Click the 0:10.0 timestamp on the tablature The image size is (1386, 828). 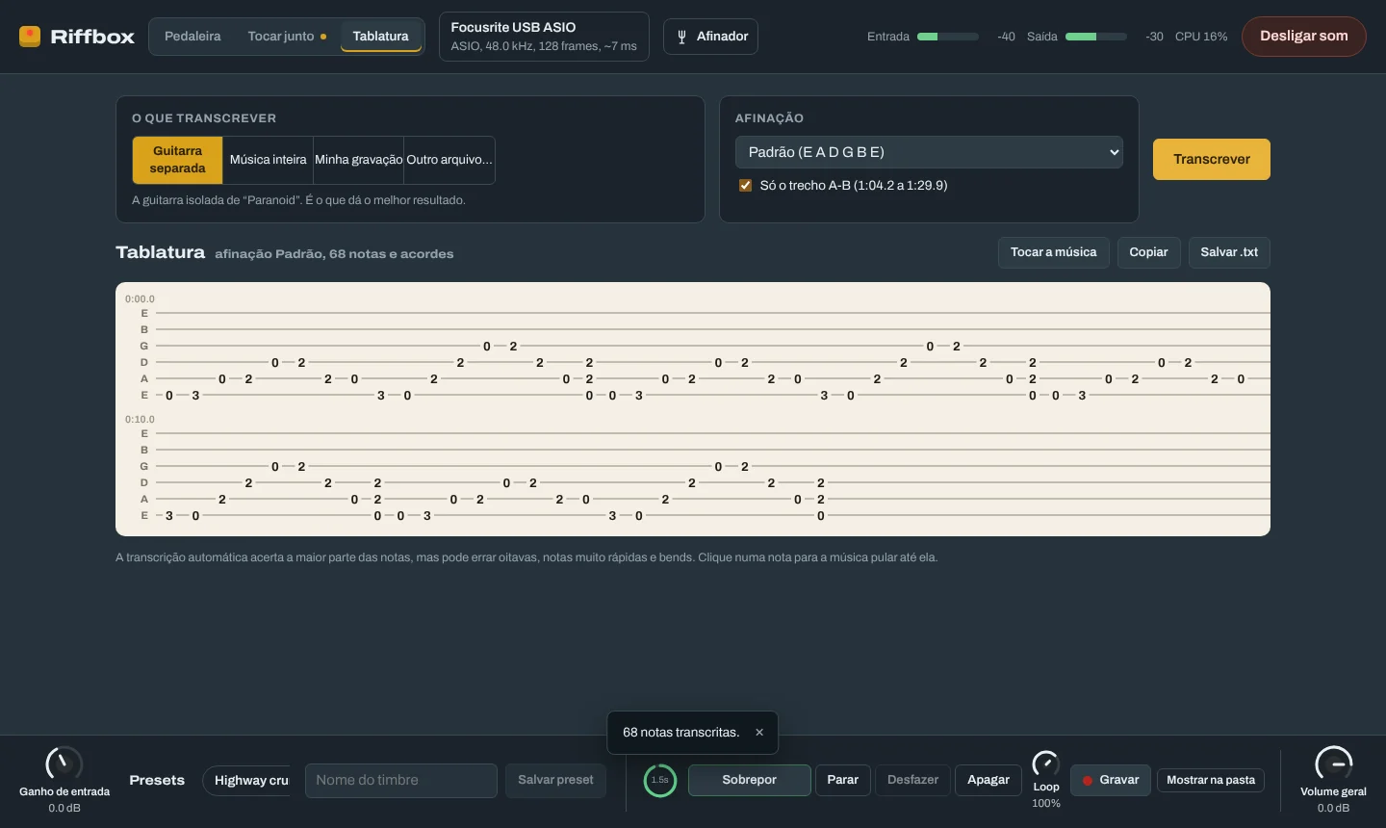coord(140,420)
